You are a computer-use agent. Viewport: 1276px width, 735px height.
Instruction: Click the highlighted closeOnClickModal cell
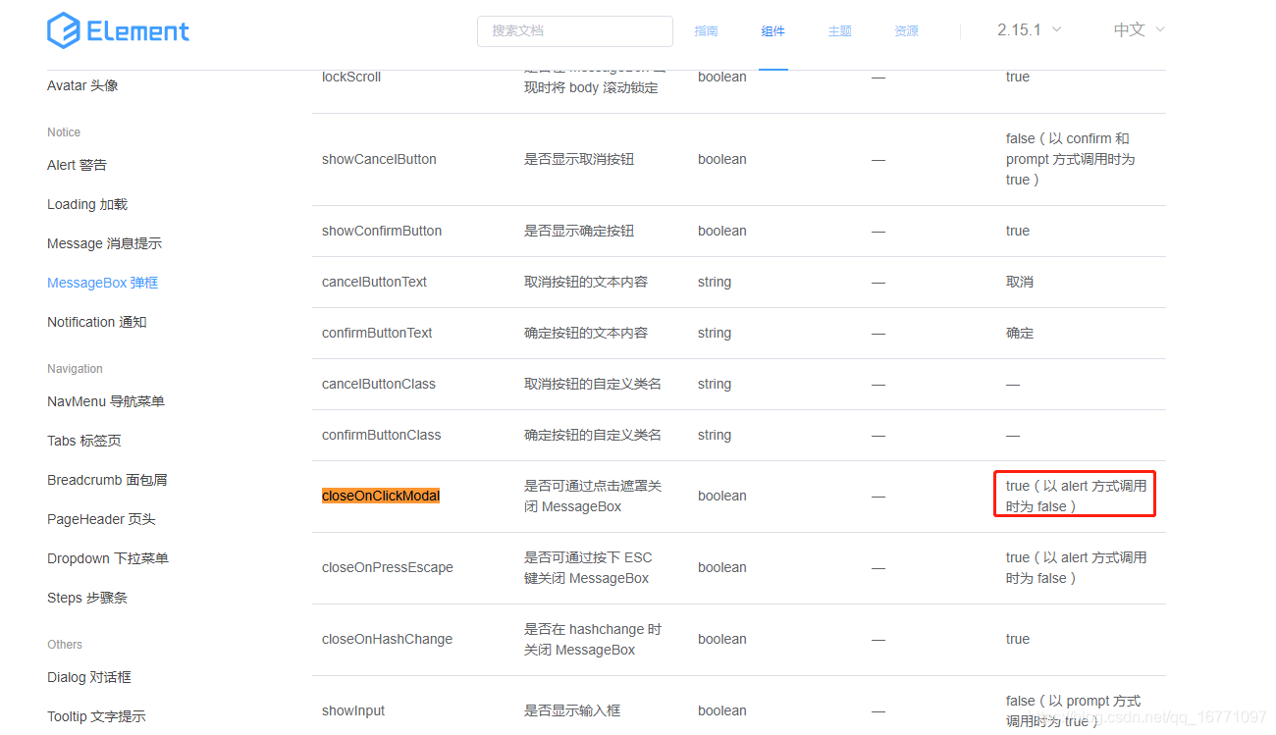tap(381, 496)
